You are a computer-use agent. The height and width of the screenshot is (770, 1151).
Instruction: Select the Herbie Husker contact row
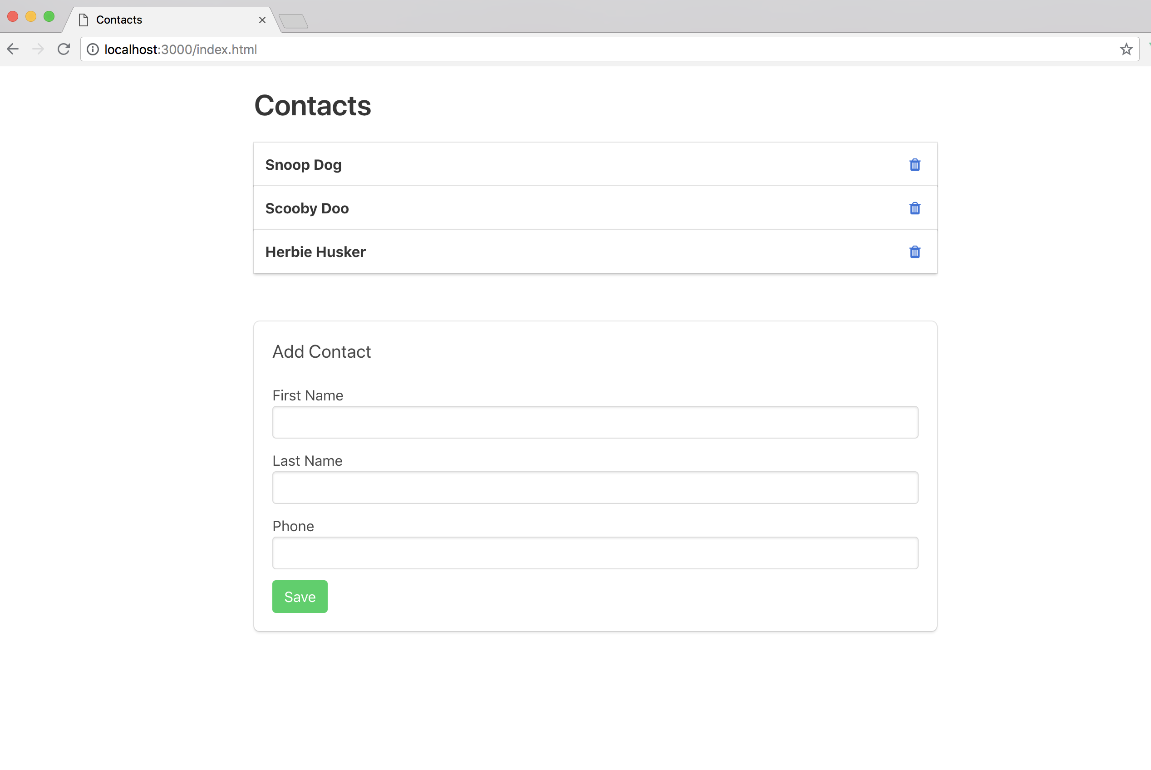pos(315,252)
